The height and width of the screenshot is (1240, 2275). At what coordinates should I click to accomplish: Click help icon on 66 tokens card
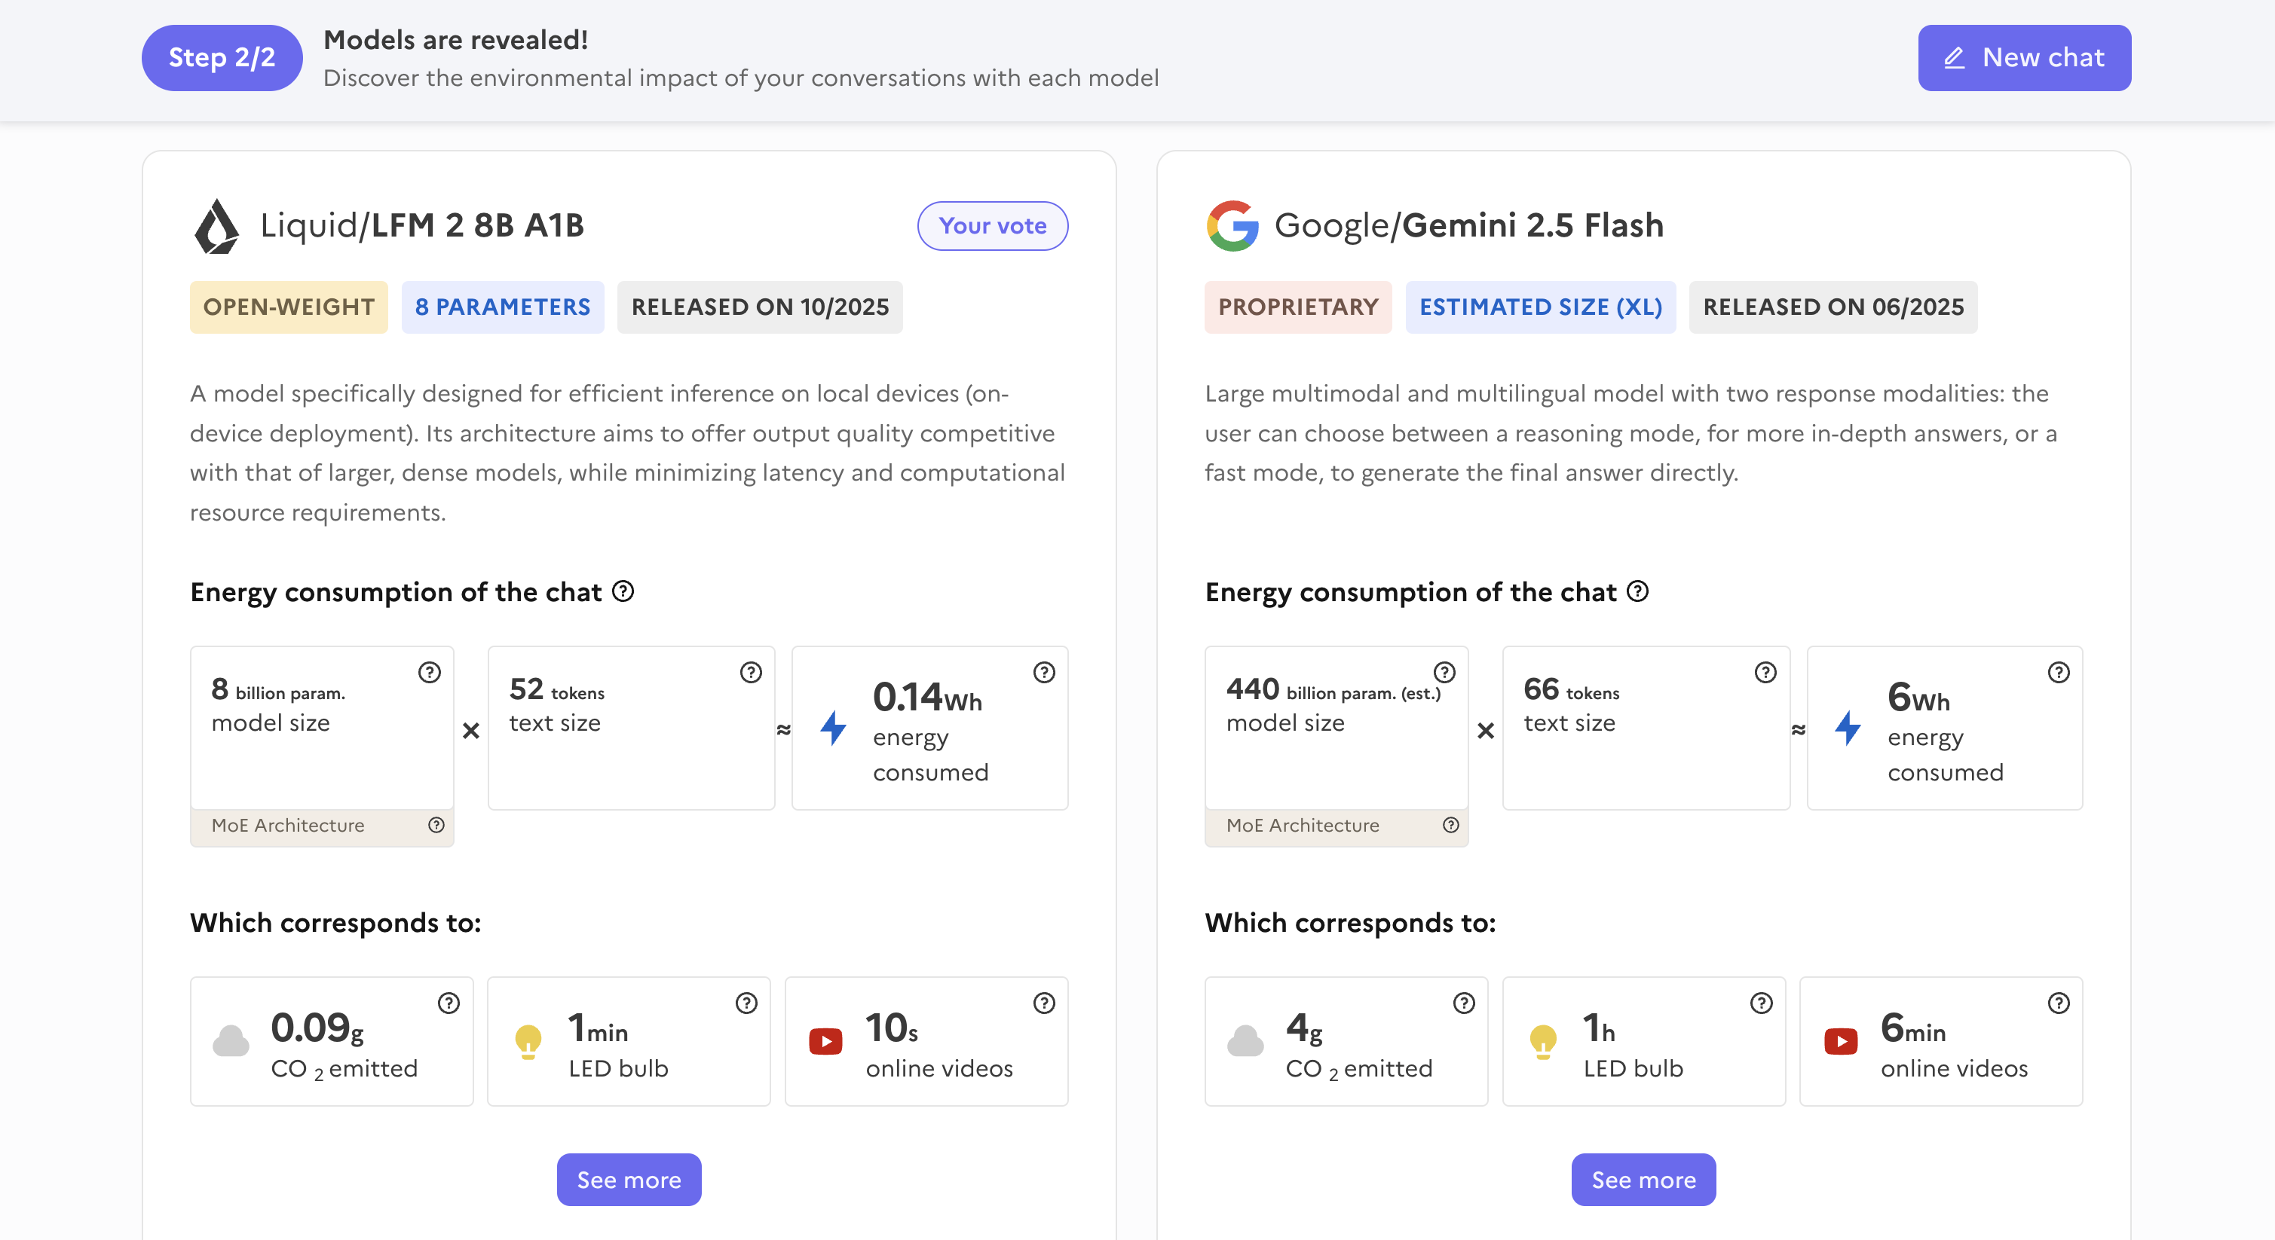click(x=1765, y=673)
